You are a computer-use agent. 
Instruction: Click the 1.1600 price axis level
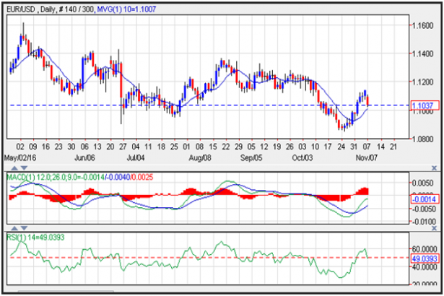pos(421,25)
